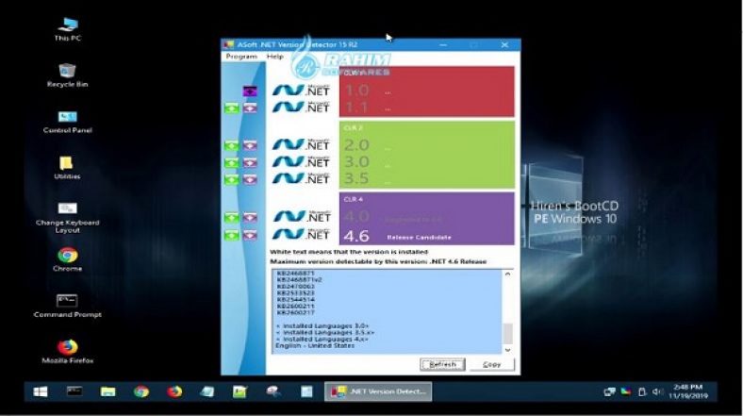
Task: Minimize the .NET Version Detector window
Action: (443, 44)
